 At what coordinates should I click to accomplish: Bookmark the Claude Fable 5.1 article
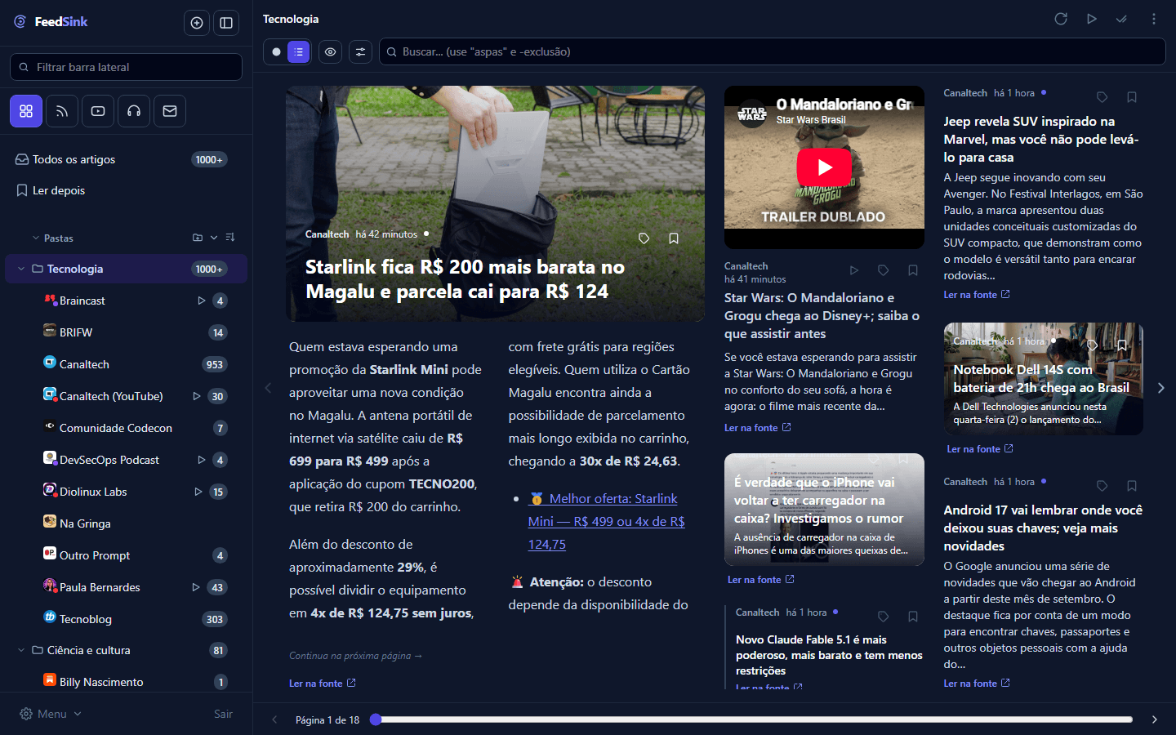(x=913, y=617)
